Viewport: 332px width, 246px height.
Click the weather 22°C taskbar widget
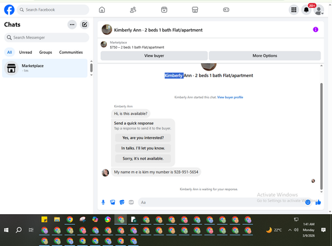click(274, 230)
